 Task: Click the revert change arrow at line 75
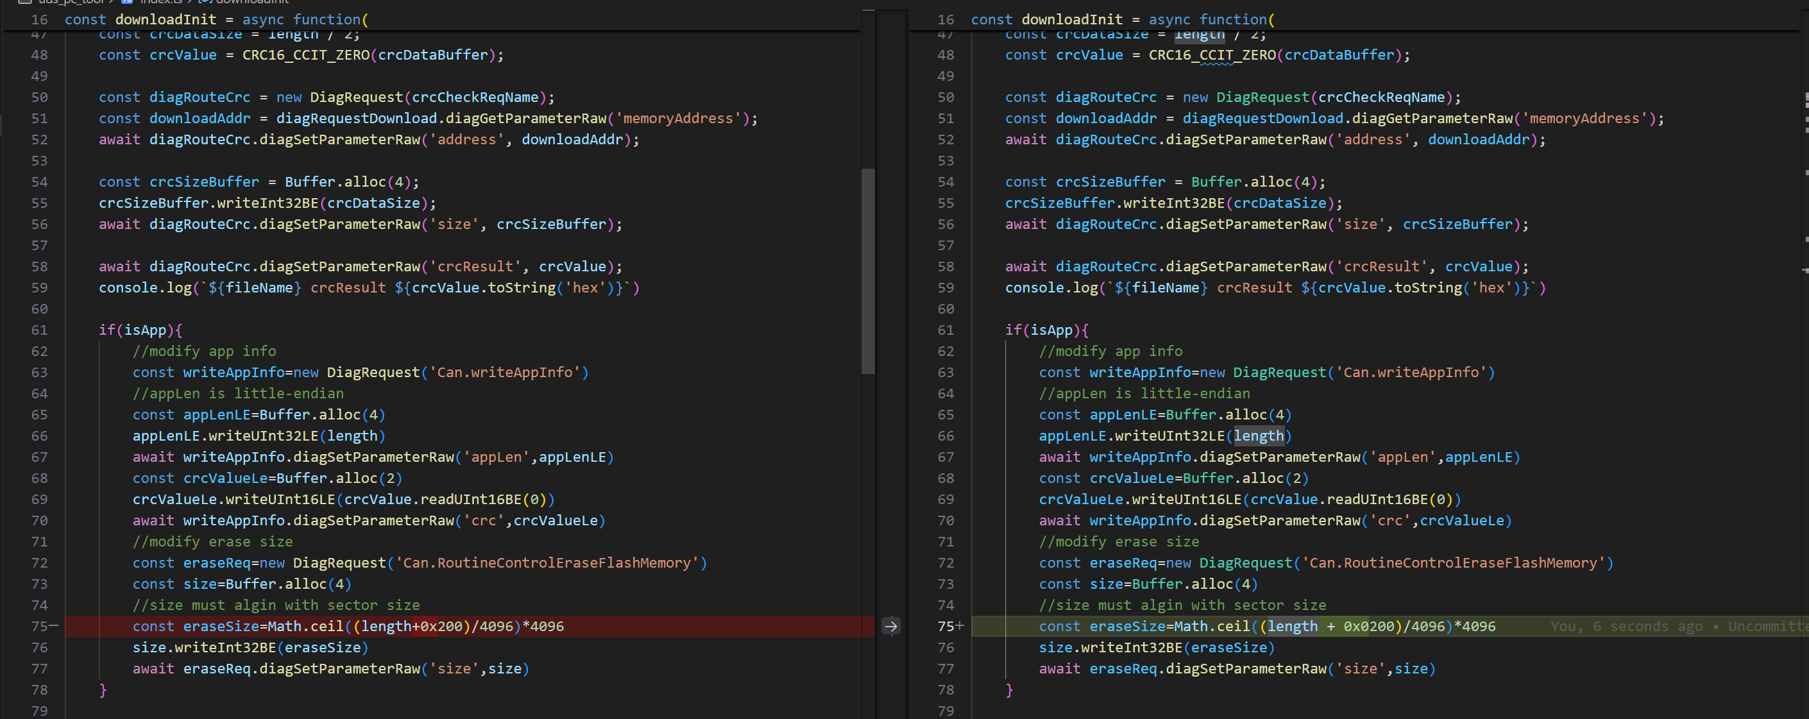point(890,626)
